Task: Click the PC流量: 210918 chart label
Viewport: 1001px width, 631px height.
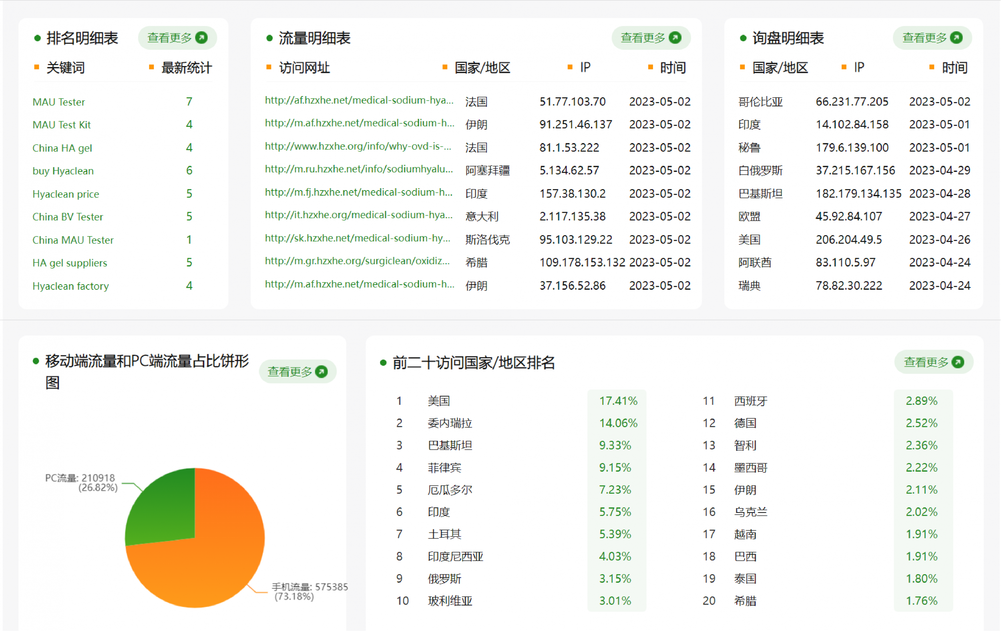Action: pyautogui.click(x=81, y=483)
